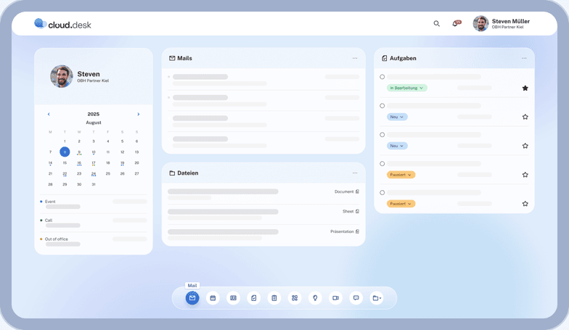This screenshot has width=569, height=330.
Task: Open the clipboard notes dock icon
Action: [x=274, y=298]
